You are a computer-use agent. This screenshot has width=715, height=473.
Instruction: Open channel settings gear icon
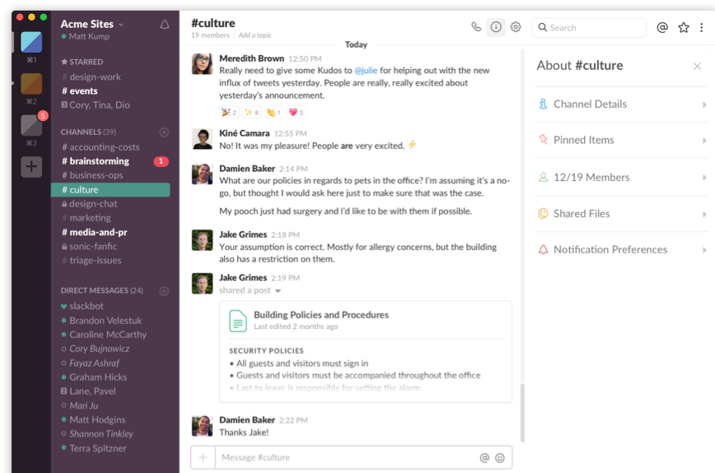516,27
